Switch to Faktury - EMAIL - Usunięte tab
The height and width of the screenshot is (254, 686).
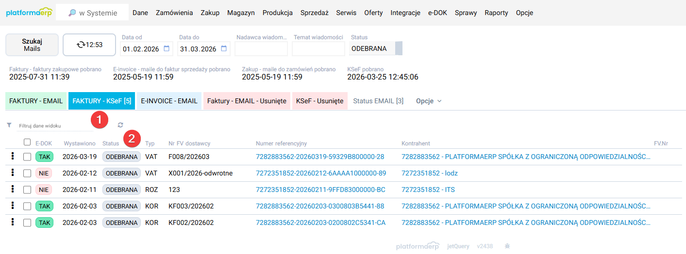click(x=247, y=101)
